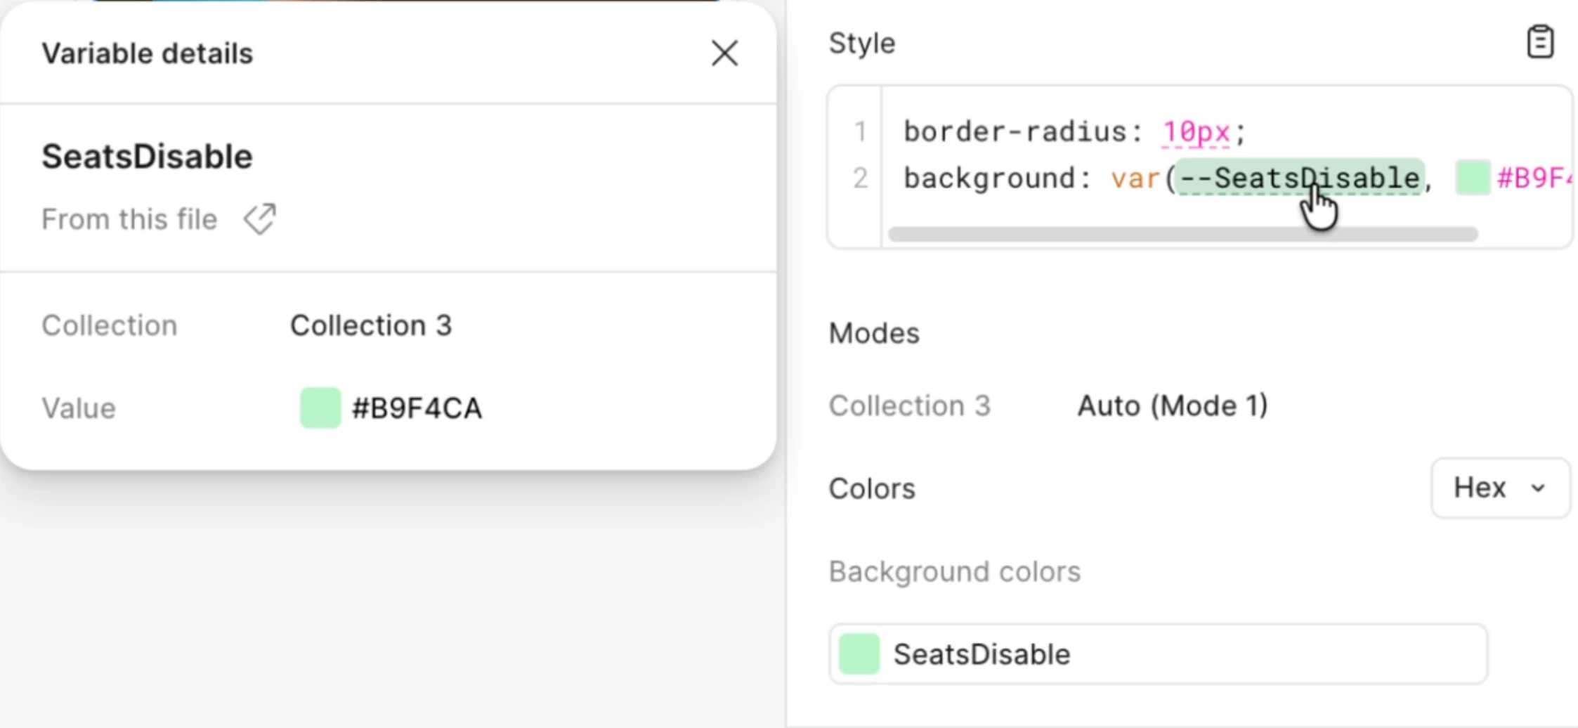Viewport: 1578px width, 728px height.
Task: Click the #B9F4CA value text in Variable details
Action: click(x=417, y=408)
